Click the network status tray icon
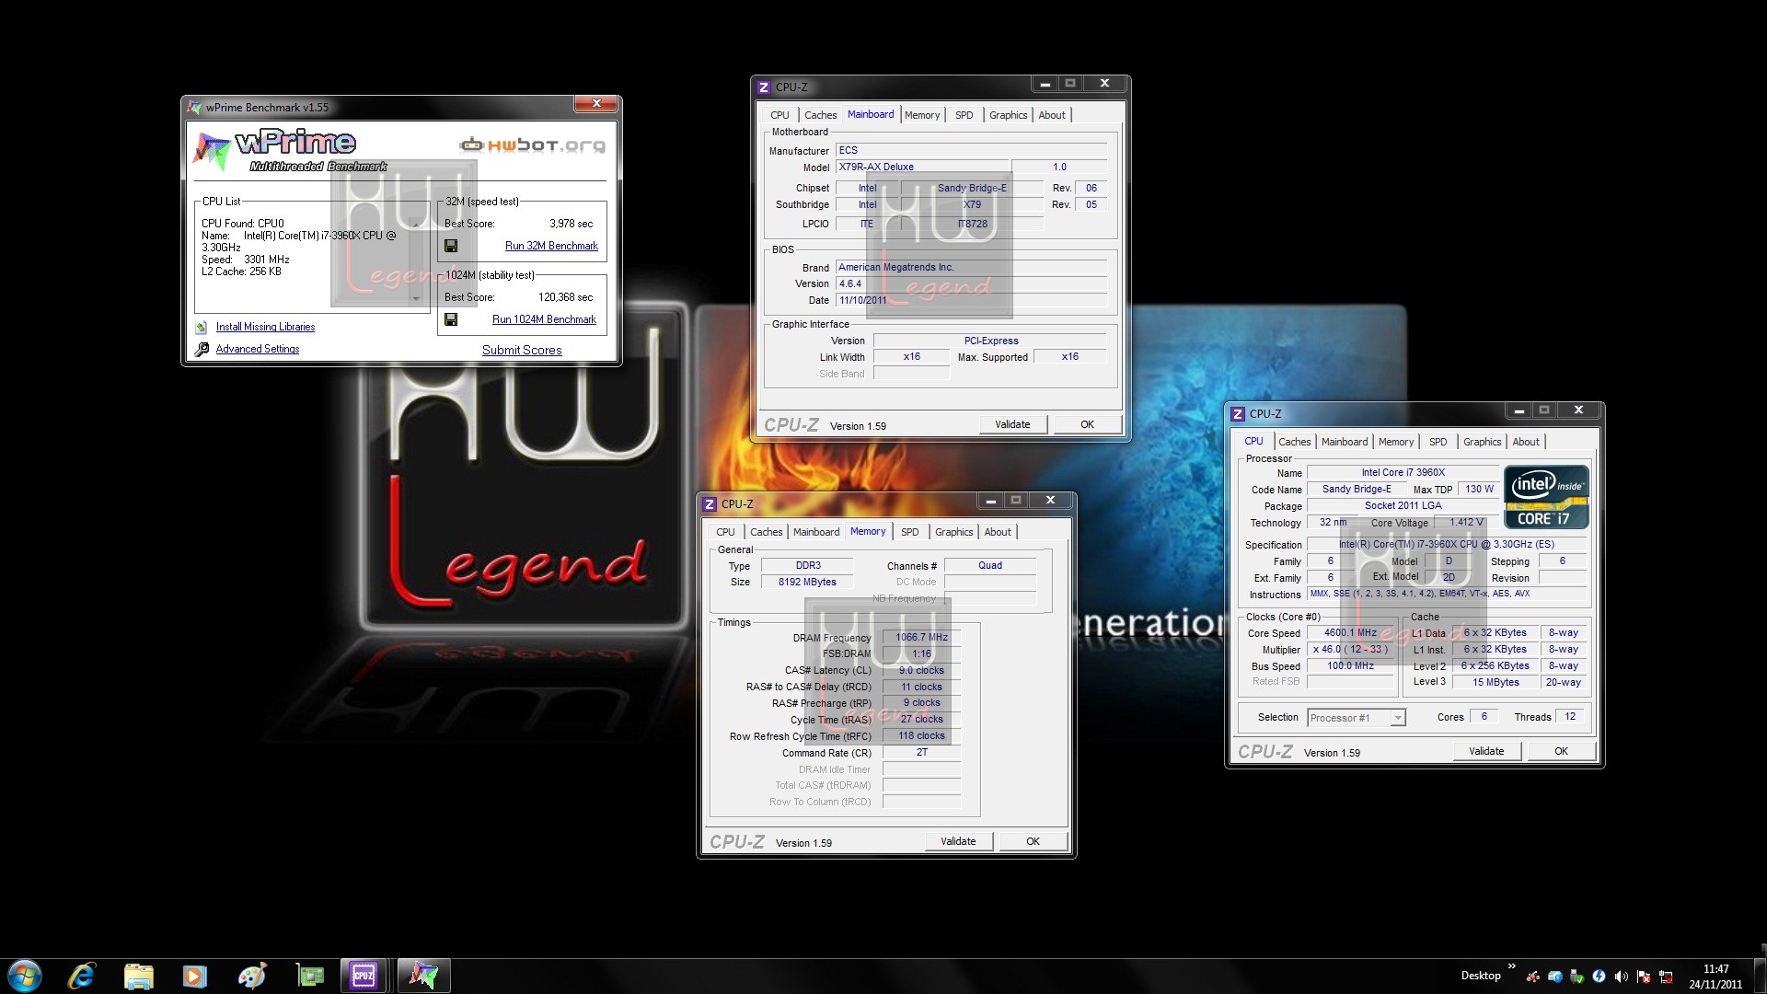 (1667, 977)
